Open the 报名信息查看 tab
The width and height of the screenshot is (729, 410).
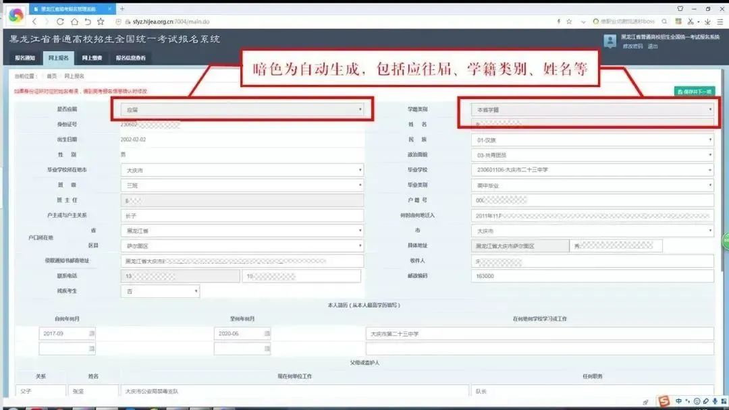pyautogui.click(x=131, y=58)
